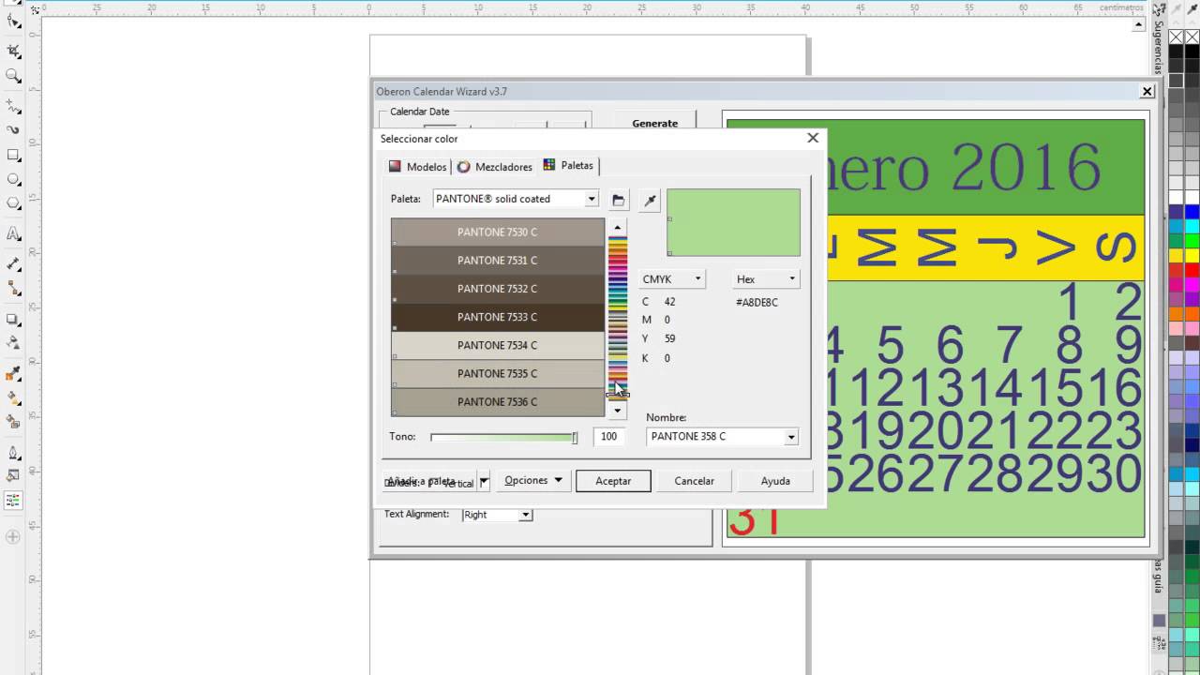Click Añadir a paleta button

pyautogui.click(x=430, y=481)
